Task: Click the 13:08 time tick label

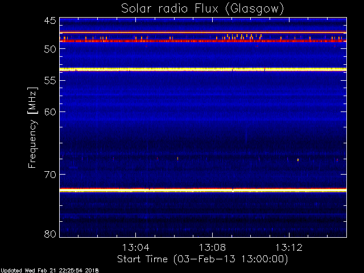Action: pos(212,248)
